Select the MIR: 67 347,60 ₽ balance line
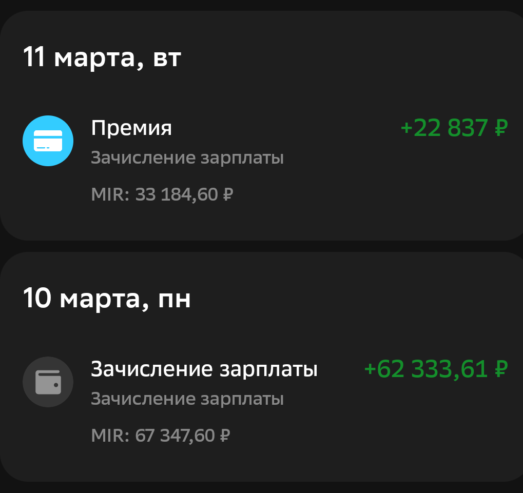 click(160, 436)
